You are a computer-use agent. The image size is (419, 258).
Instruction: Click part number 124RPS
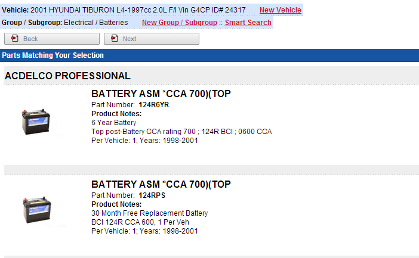tap(152, 195)
